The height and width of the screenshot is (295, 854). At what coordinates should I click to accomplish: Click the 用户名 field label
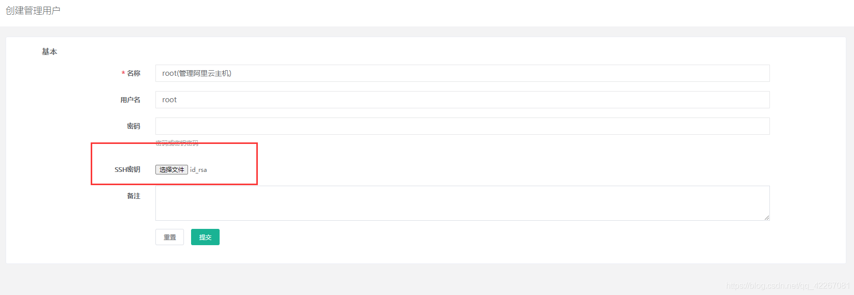pyautogui.click(x=130, y=100)
